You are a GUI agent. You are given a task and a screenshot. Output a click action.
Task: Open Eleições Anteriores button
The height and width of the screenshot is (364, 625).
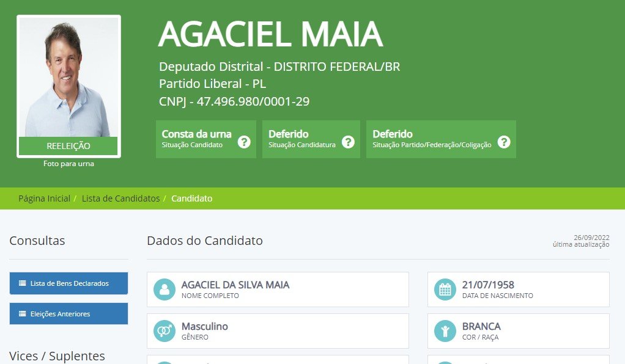[x=68, y=314]
